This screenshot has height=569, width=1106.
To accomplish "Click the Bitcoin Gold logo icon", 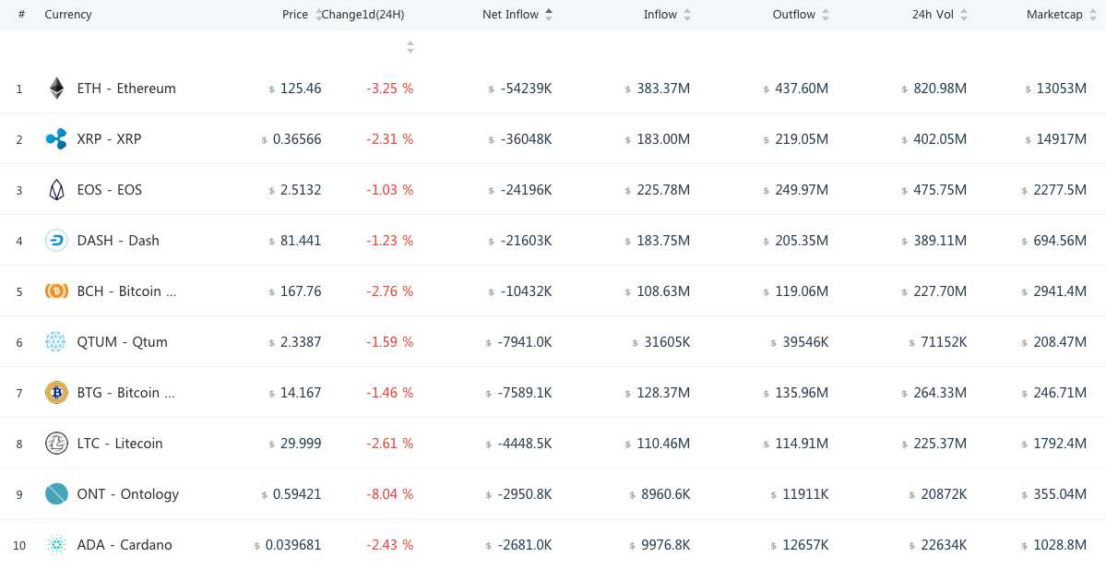I will tap(56, 393).
